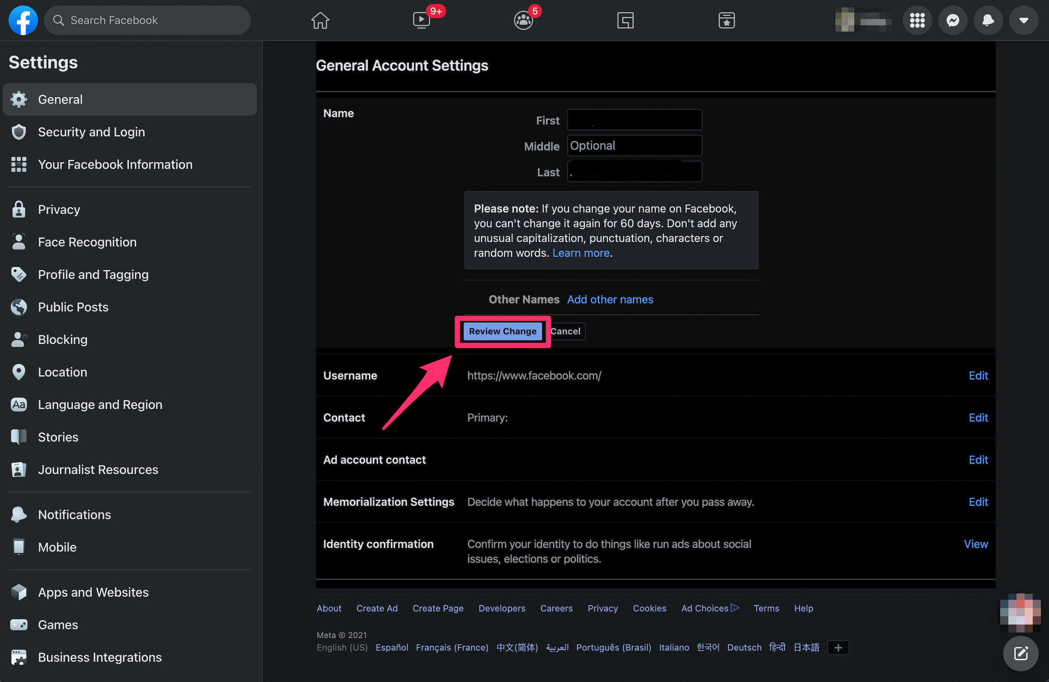Open Profile and Tagging settings
1049x682 pixels.
click(130, 274)
